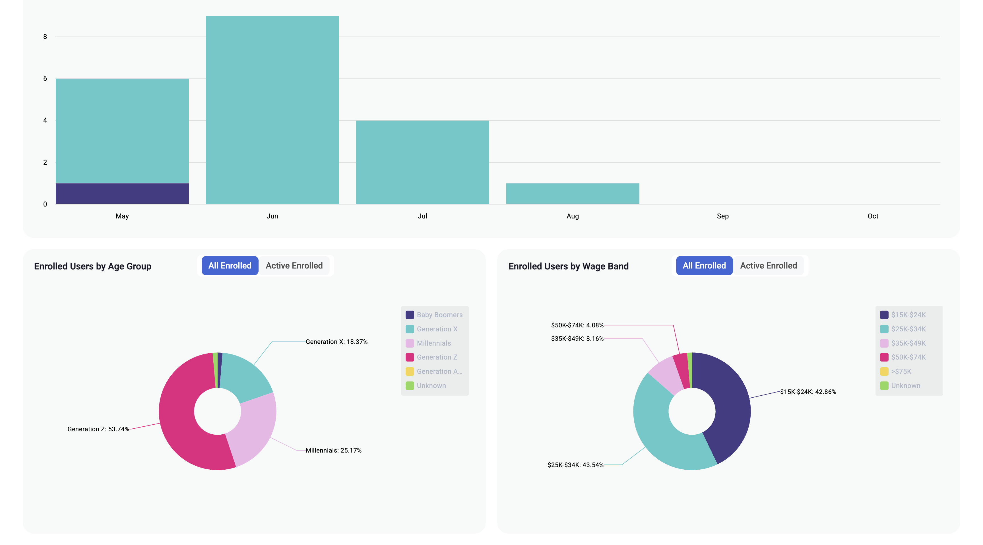Click the tall June bar
The height and width of the screenshot is (545, 983).
(x=272, y=111)
